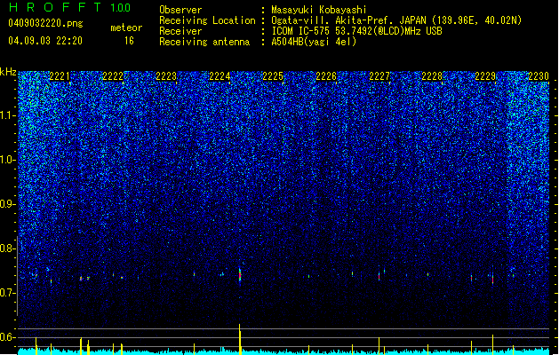
Task: Click the 2223 time marker
Action: tap(166, 76)
